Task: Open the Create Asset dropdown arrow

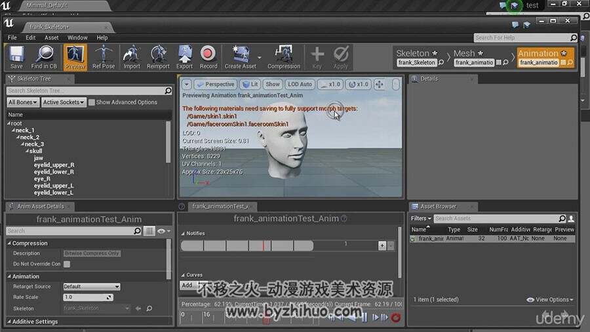Action: [259, 58]
